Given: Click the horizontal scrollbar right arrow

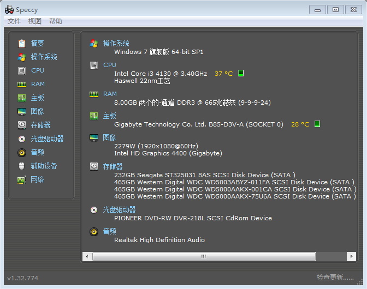Looking at the screenshot, I should click(x=352, y=256).
